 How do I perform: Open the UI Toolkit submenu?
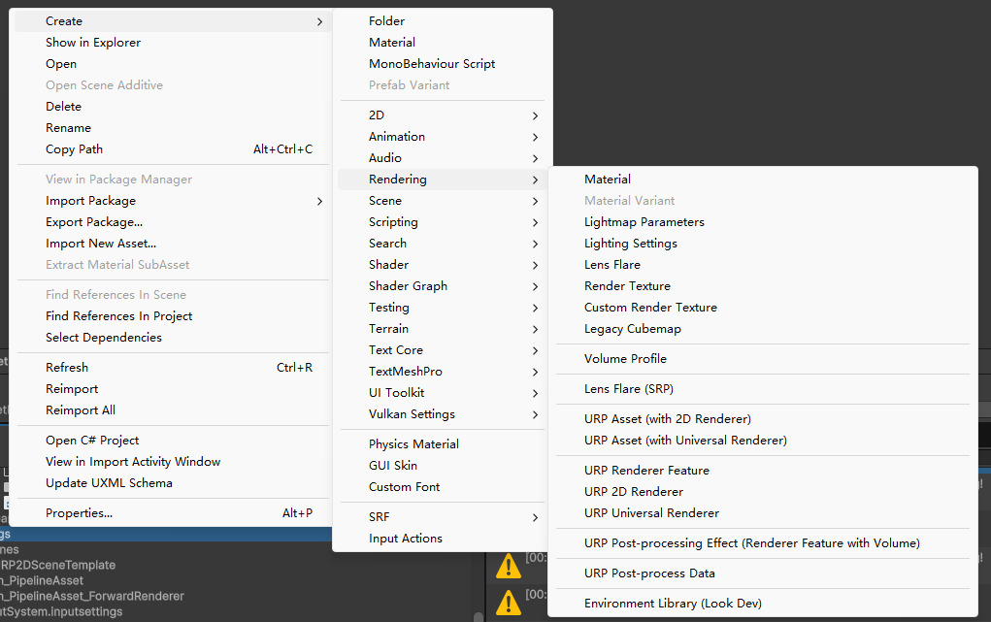coord(443,393)
